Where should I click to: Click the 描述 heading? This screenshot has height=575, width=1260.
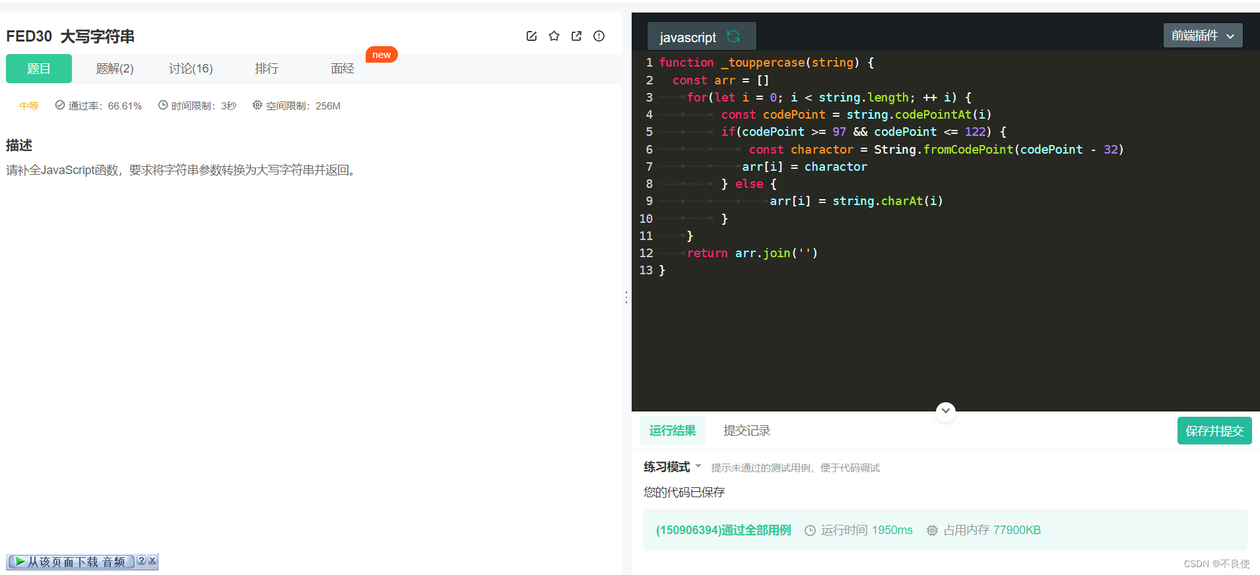(19, 145)
